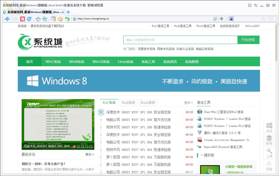The height and width of the screenshot is (176, 279).
Task: Open 系统工具 in the green navigation bar
Action: coord(148,62)
